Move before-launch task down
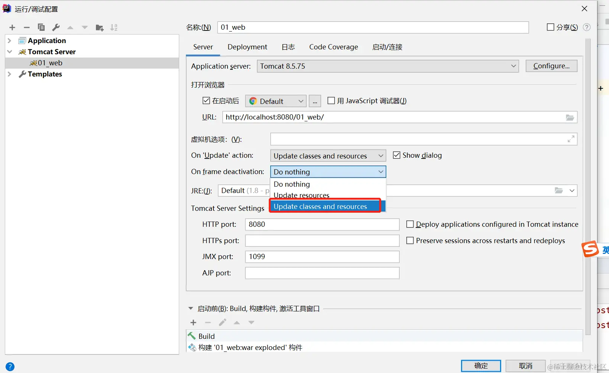Viewport: 609px width, 373px height. pyautogui.click(x=251, y=323)
